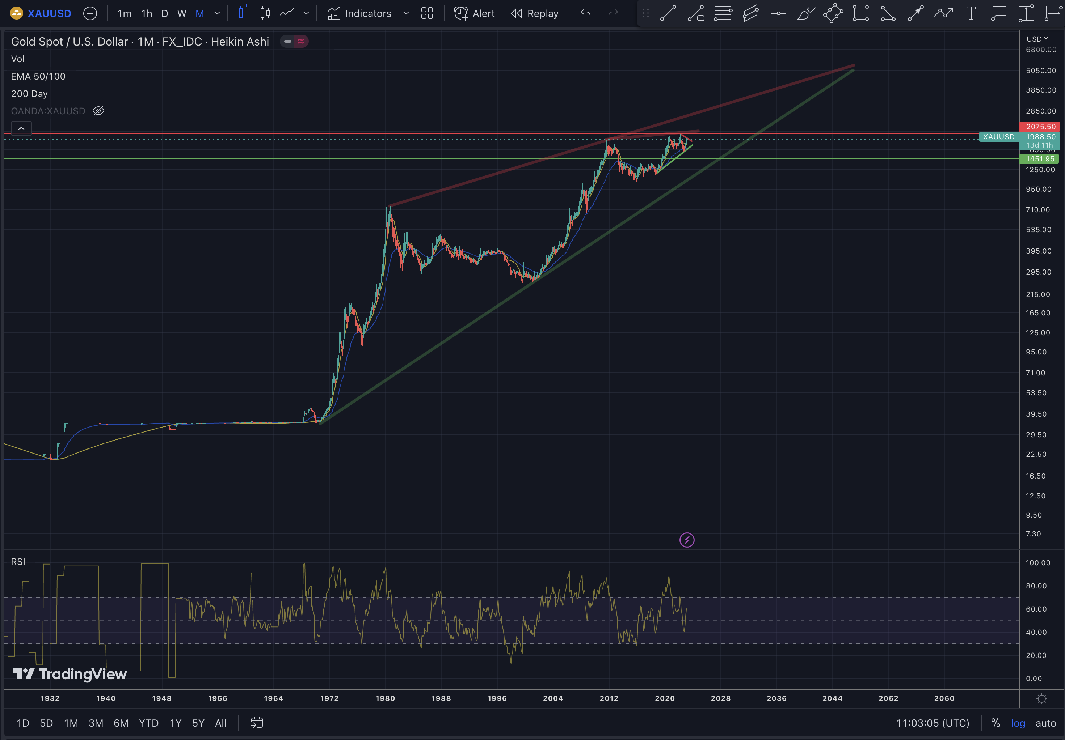Pick the Text annotation tool
The height and width of the screenshot is (740, 1065).
coord(971,13)
